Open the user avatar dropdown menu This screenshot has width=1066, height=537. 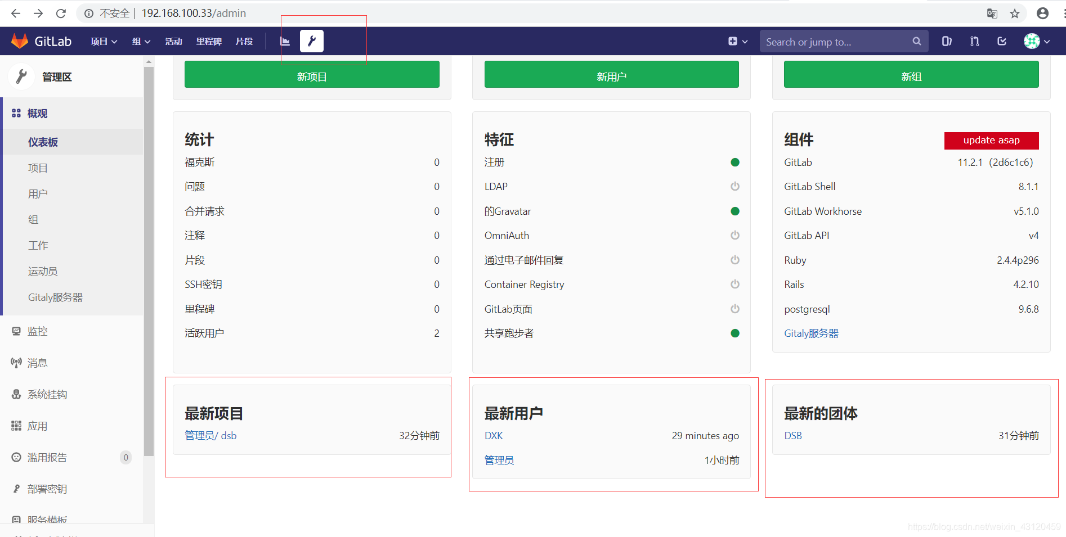pyautogui.click(x=1037, y=41)
